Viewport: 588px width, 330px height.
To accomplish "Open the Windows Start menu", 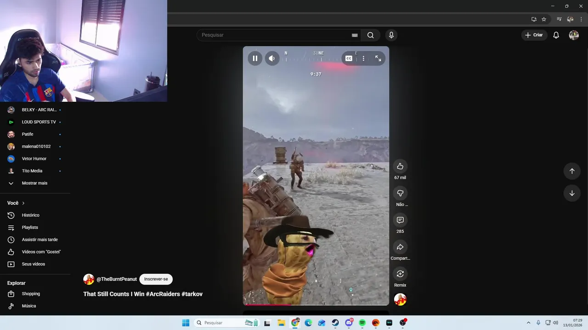I will [x=186, y=323].
